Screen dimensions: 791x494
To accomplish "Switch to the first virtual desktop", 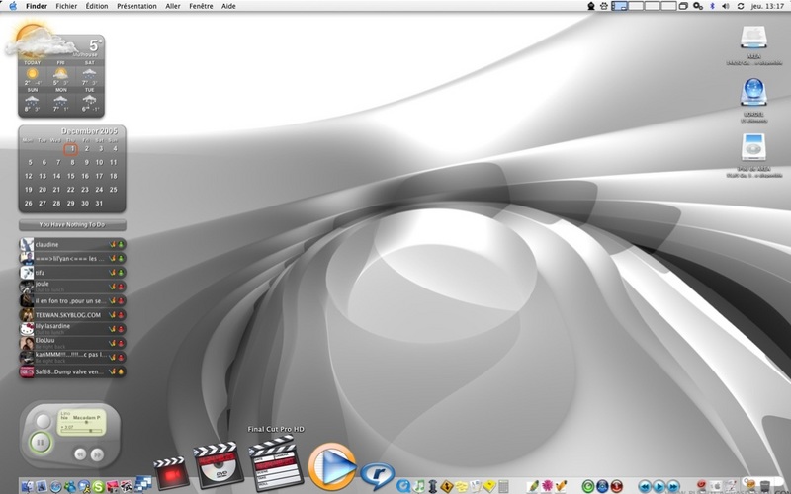I will coord(619,6).
